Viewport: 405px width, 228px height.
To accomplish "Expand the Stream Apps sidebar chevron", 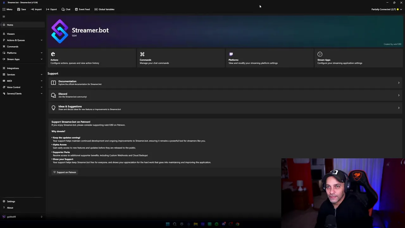I will click(x=41, y=59).
